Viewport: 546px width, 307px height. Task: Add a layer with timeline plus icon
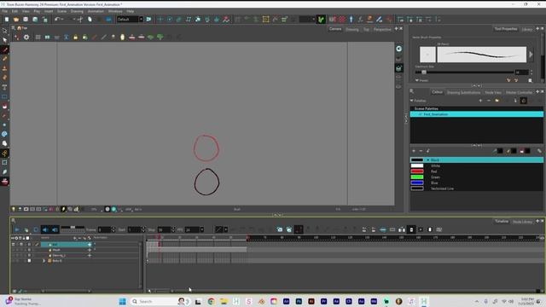74,238
